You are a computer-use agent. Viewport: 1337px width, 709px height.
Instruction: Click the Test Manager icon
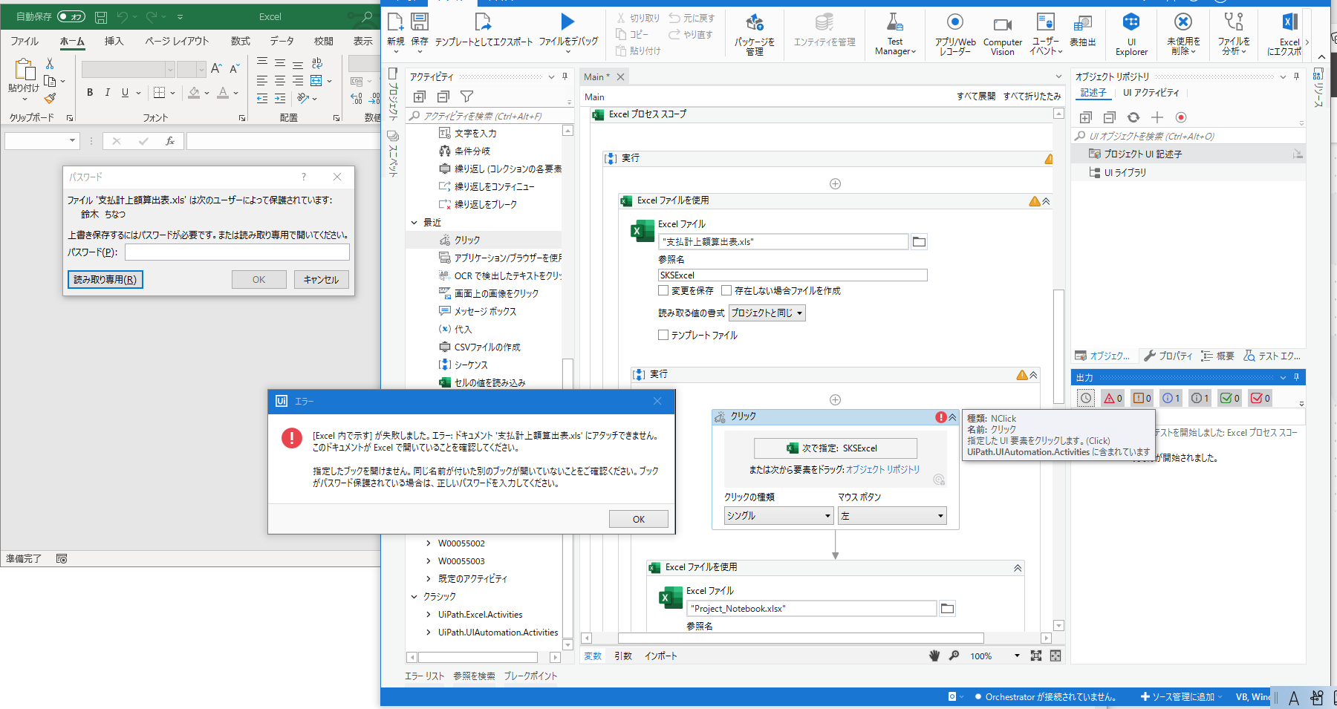(895, 22)
